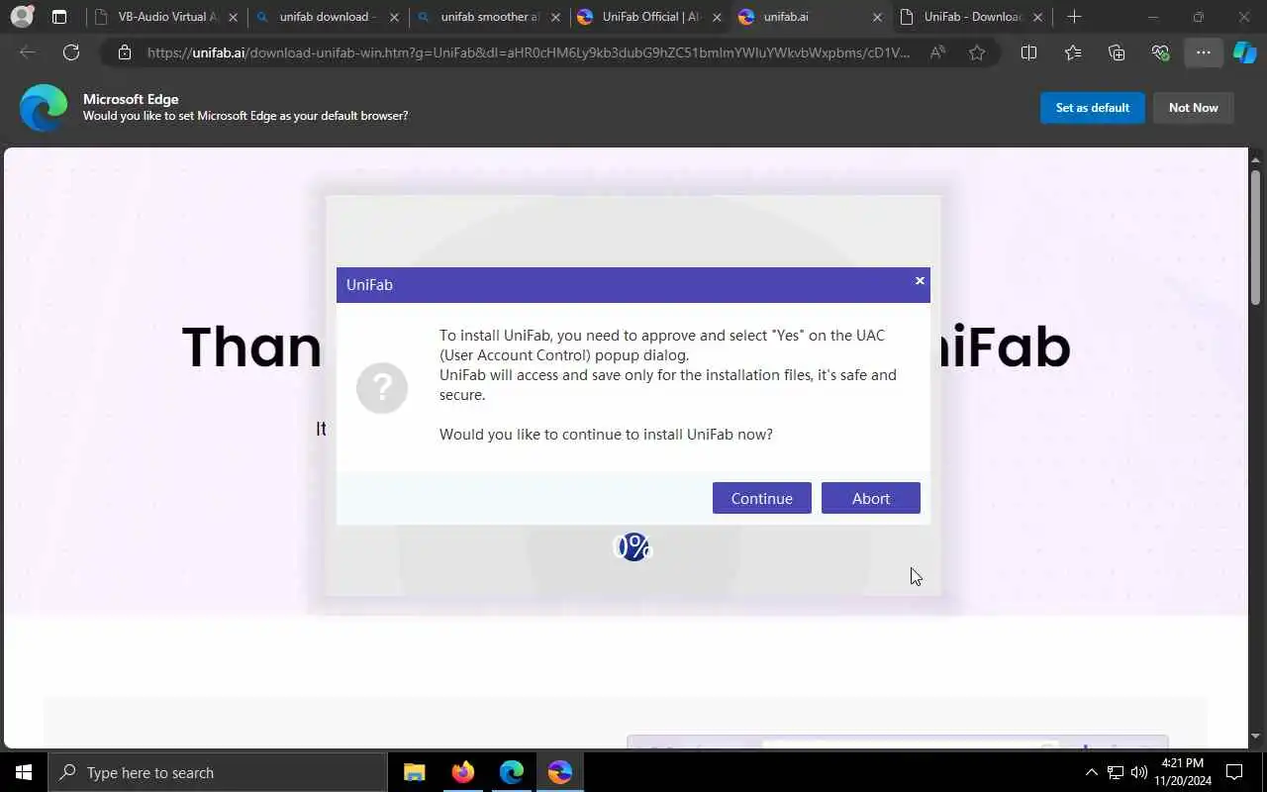The image size is (1267, 792).
Task: Close the active unifab.ai tab
Action: coord(877,17)
